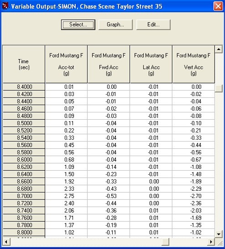Image resolution: width=225 pixels, height=249 pixels.
Task: Click Vert Acc value -0.56
Action: pyautogui.click(x=194, y=152)
